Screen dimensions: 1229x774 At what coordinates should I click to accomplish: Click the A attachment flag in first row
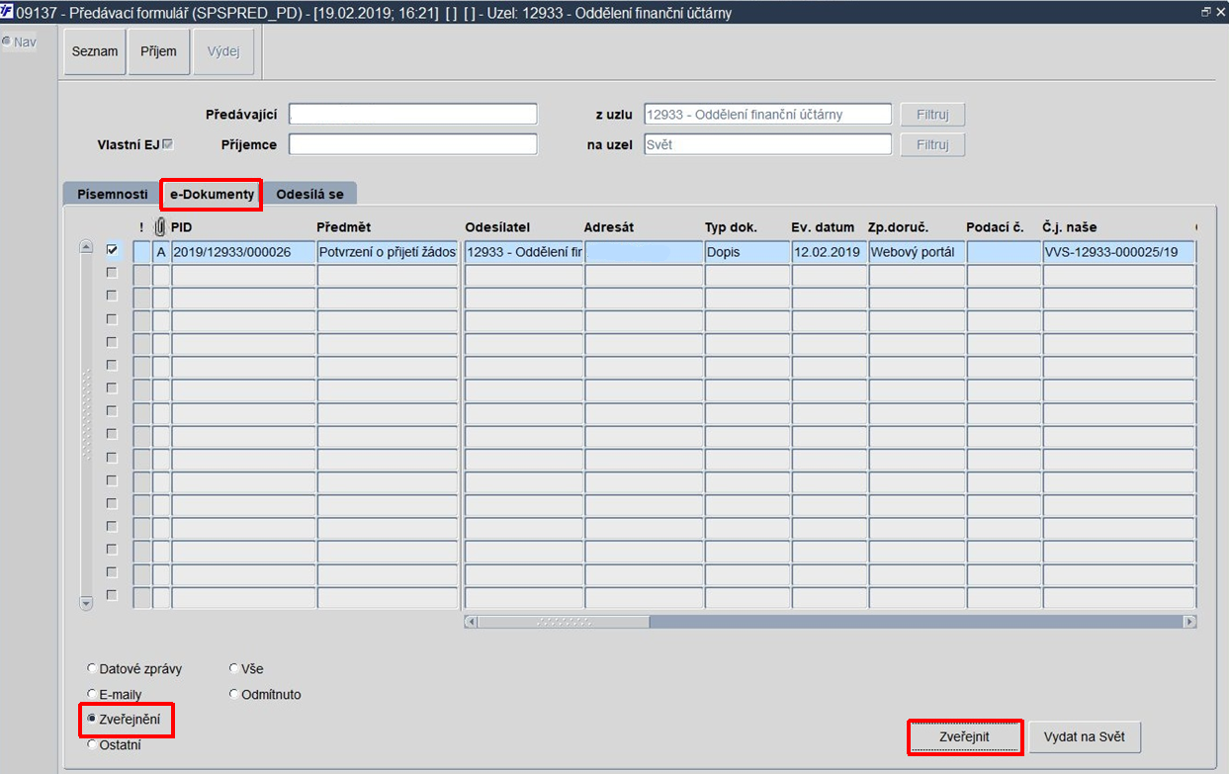[161, 252]
